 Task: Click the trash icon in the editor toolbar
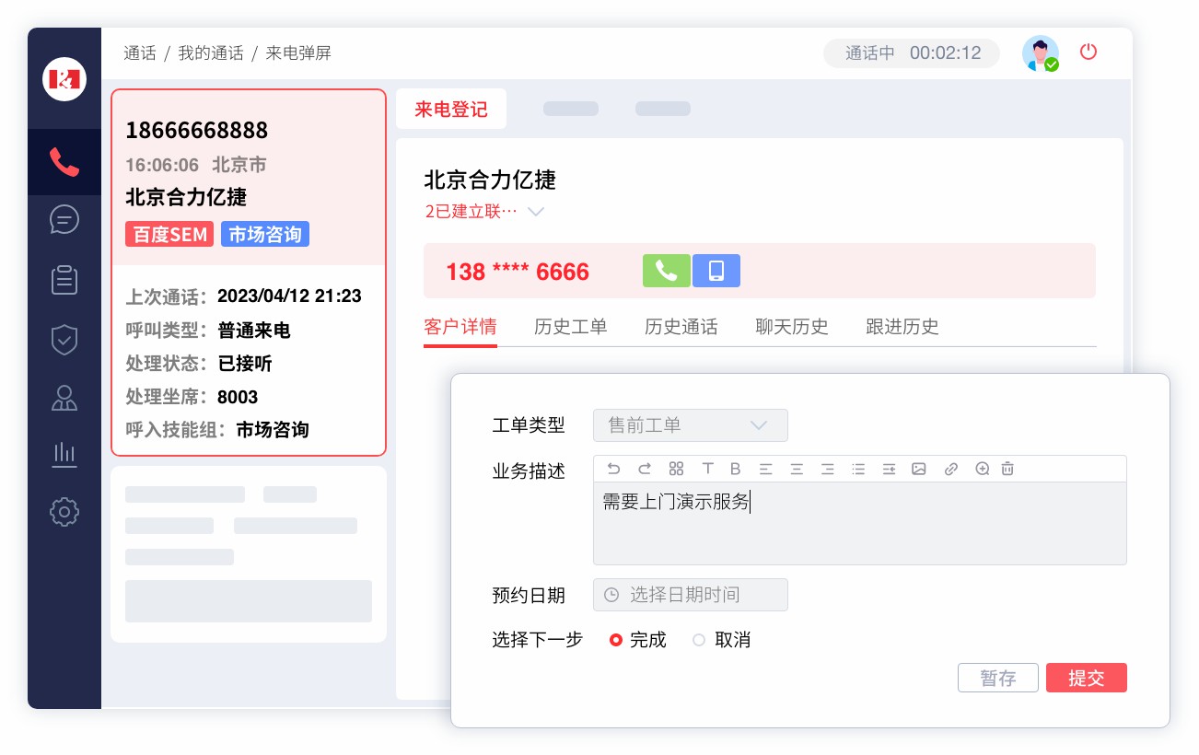coord(1007,469)
